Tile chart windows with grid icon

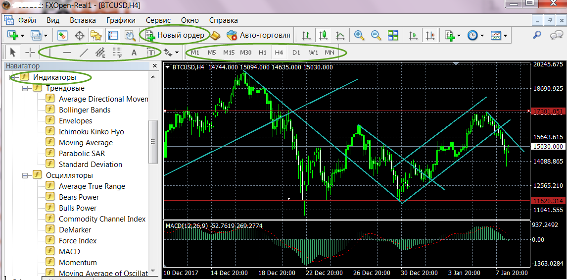[393, 35]
